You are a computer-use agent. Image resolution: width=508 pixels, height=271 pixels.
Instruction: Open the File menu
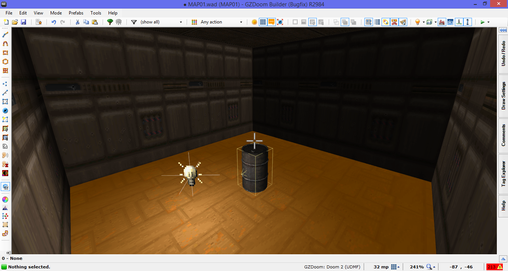click(x=9, y=13)
